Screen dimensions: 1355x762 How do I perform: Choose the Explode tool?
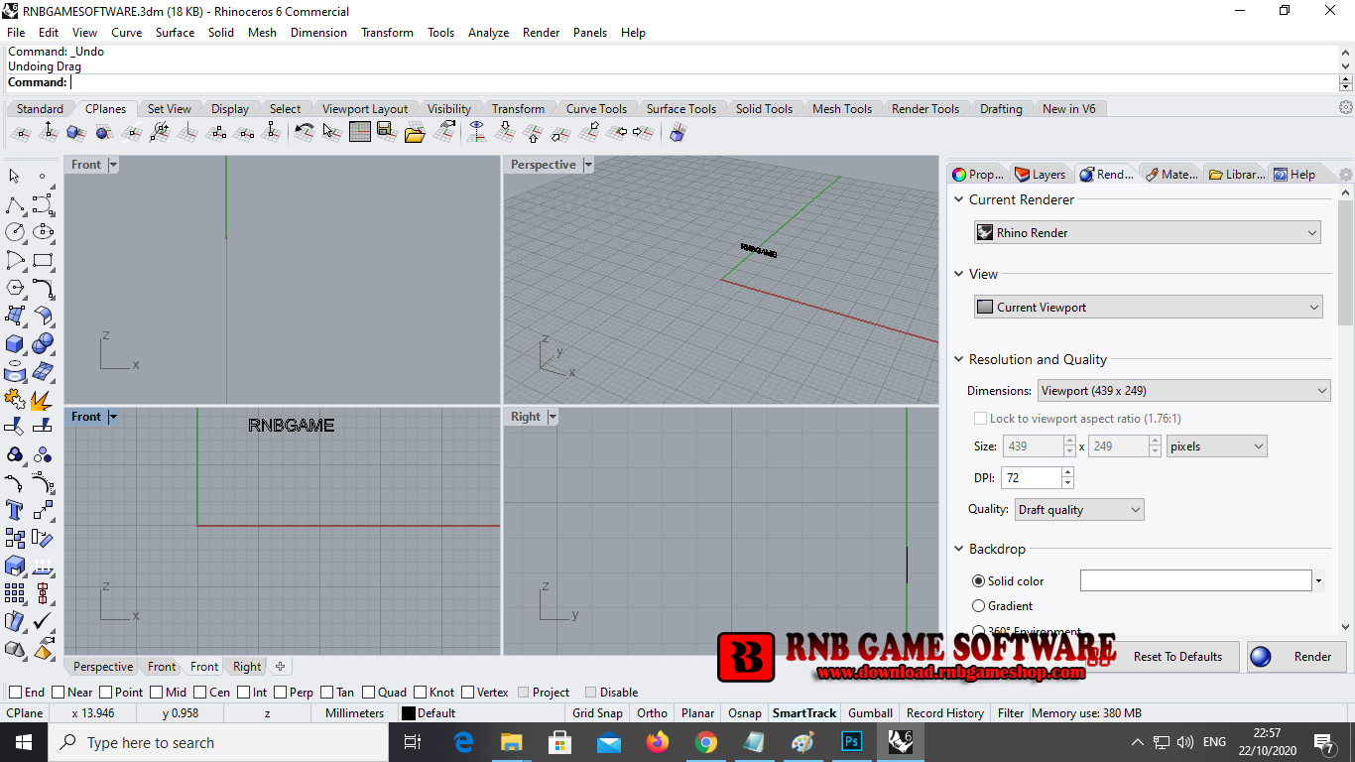[43, 399]
